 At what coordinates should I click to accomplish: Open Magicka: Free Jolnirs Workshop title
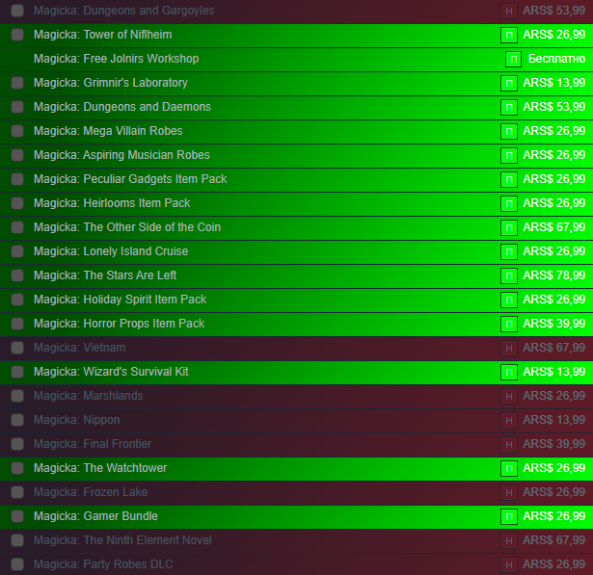116,59
